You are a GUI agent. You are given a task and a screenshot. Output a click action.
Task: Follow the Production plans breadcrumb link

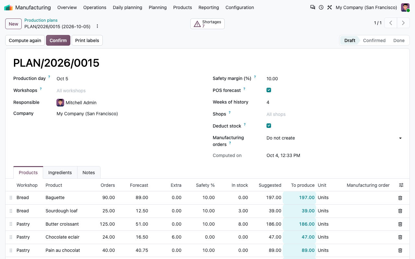pos(41,20)
